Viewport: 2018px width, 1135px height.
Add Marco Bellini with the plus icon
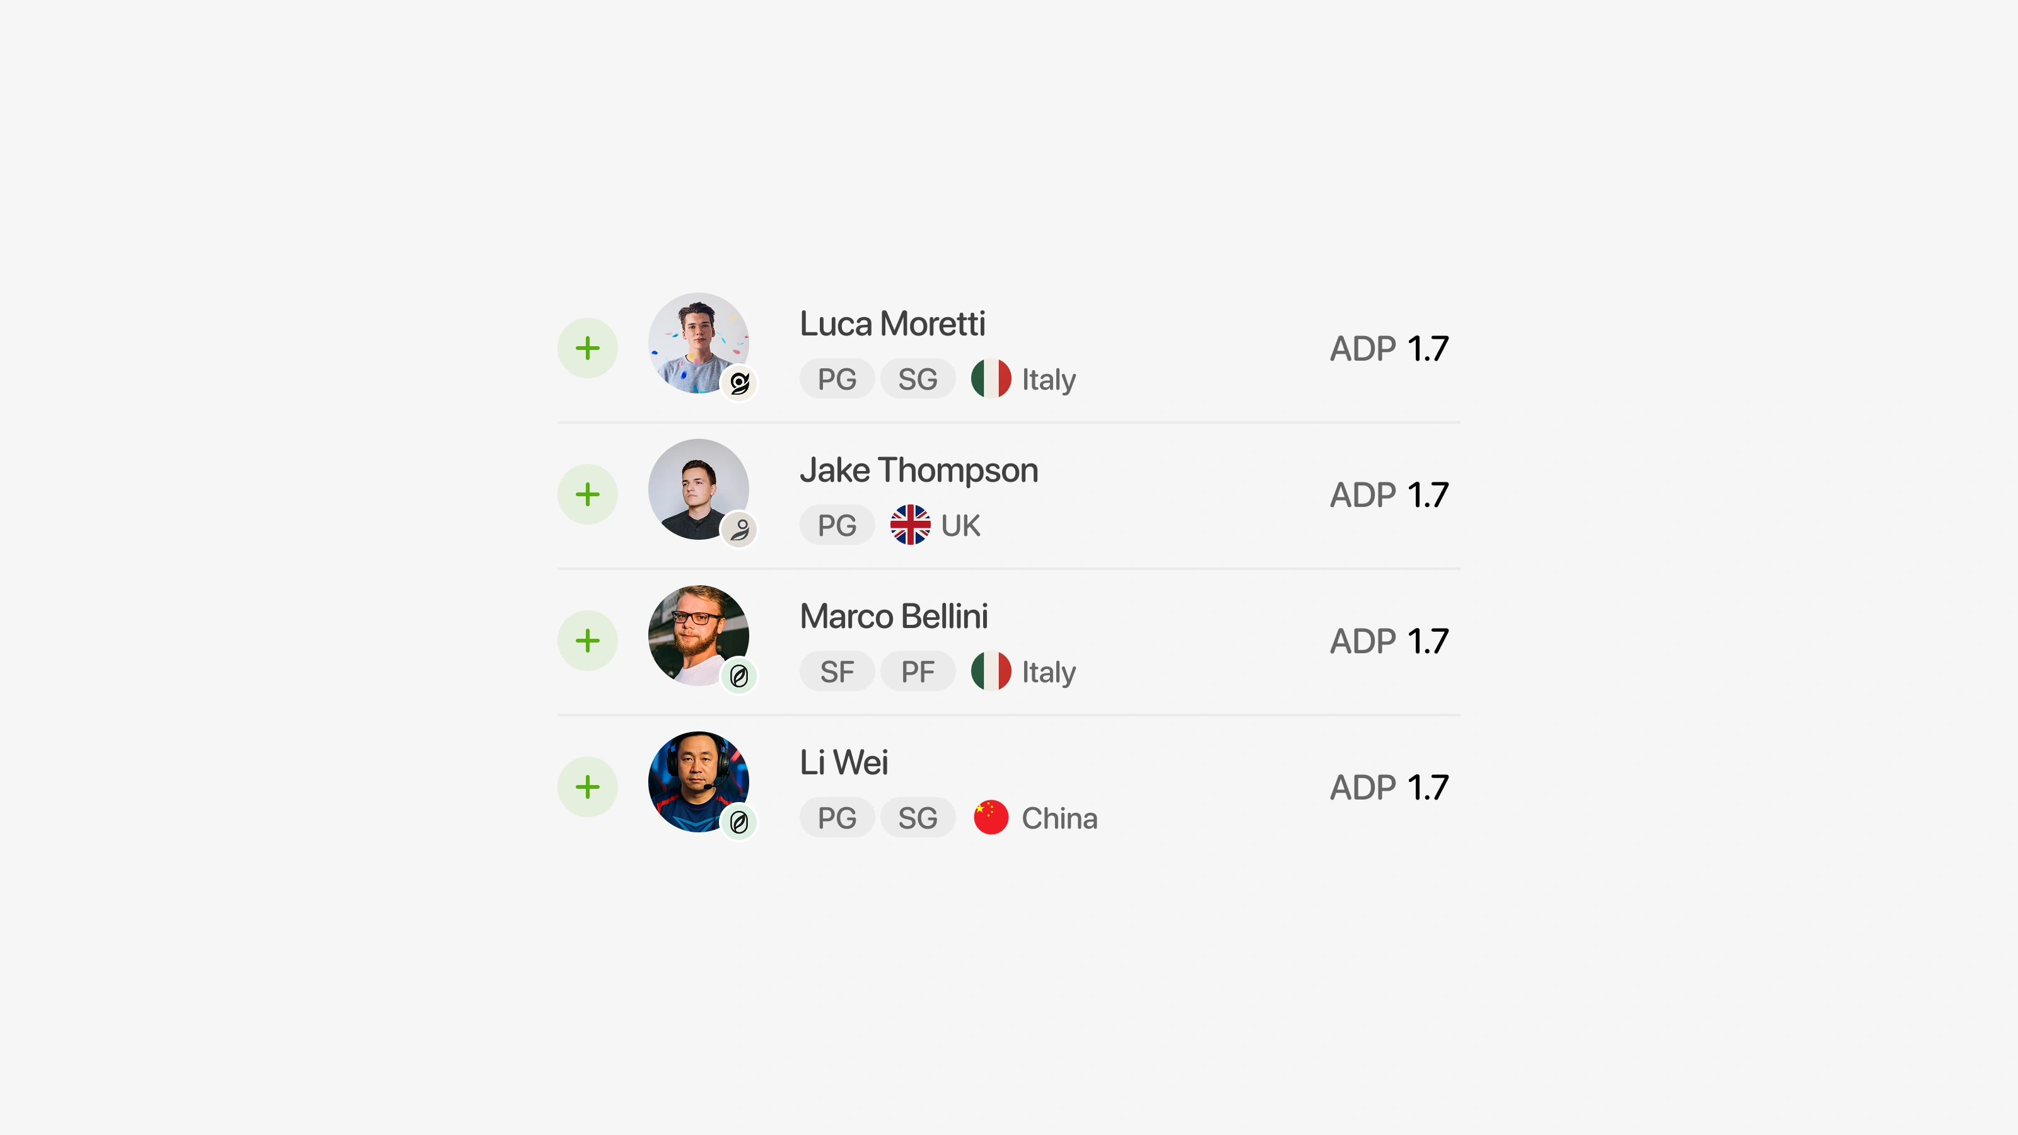click(588, 641)
